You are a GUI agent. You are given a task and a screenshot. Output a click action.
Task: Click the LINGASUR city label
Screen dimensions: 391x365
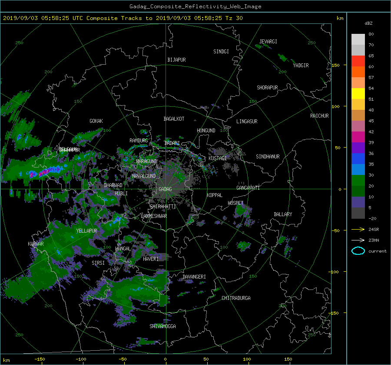click(247, 122)
